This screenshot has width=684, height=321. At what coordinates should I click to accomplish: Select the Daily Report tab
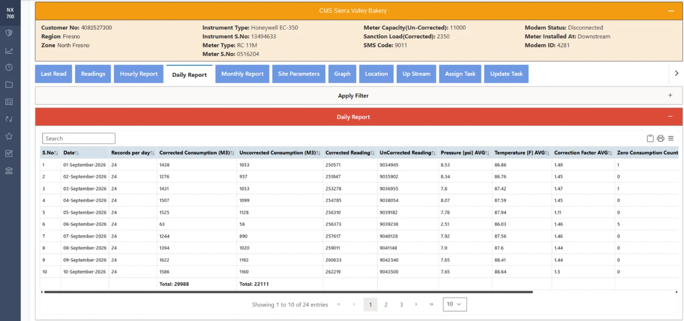[189, 74]
